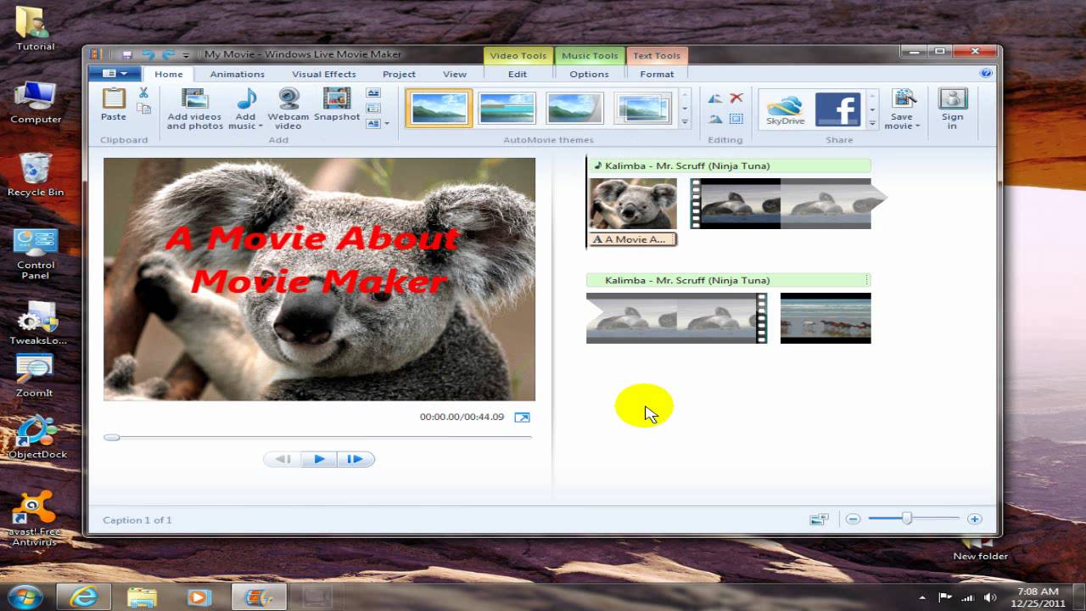
Task: Select the horses clip on the storyboard
Action: (x=826, y=318)
